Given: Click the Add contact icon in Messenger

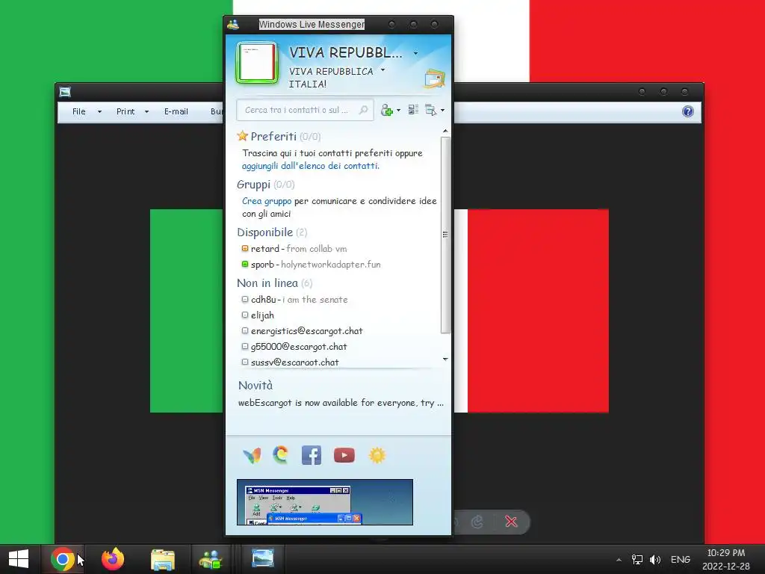Looking at the screenshot, I should [x=387, y=111].
